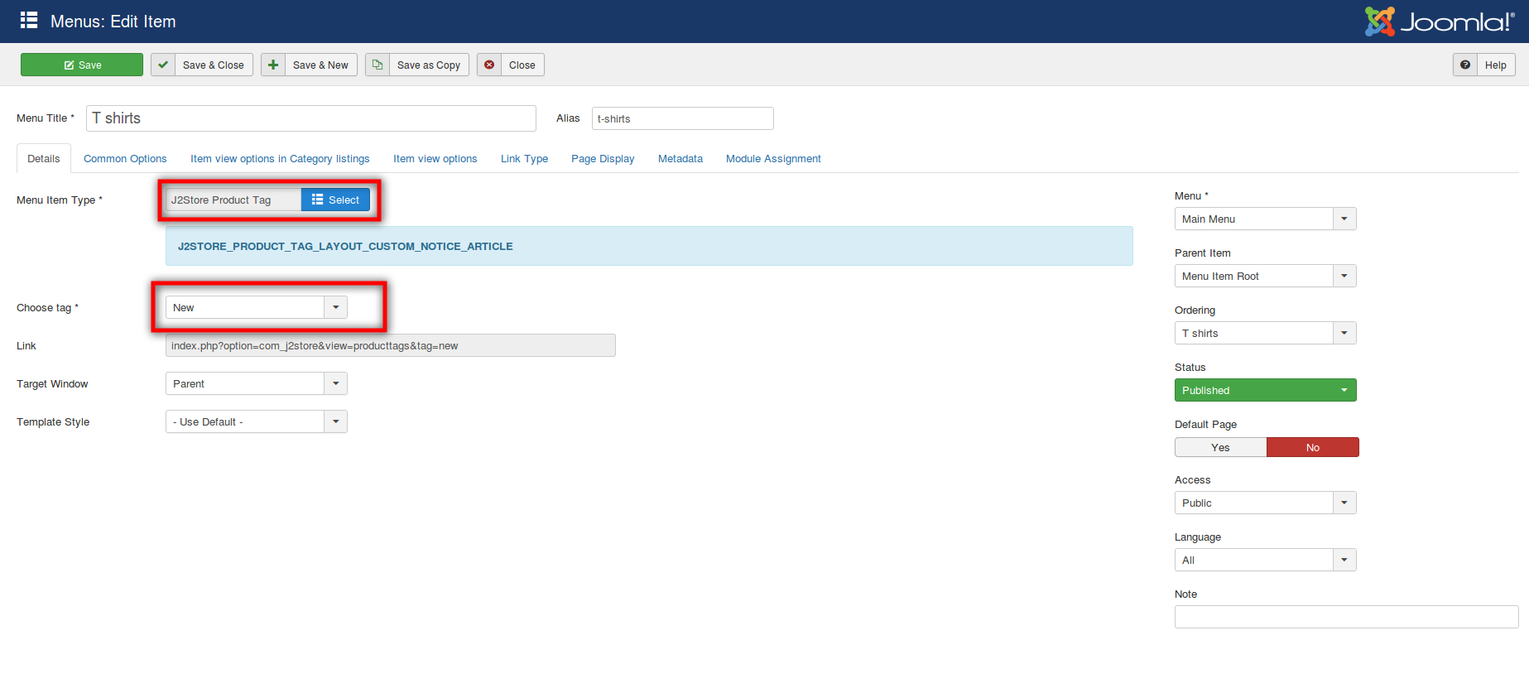Viewport: 1529px width, 693px height.
Task: Click the Joomla logo
Action: click(x=1439, y=22)
